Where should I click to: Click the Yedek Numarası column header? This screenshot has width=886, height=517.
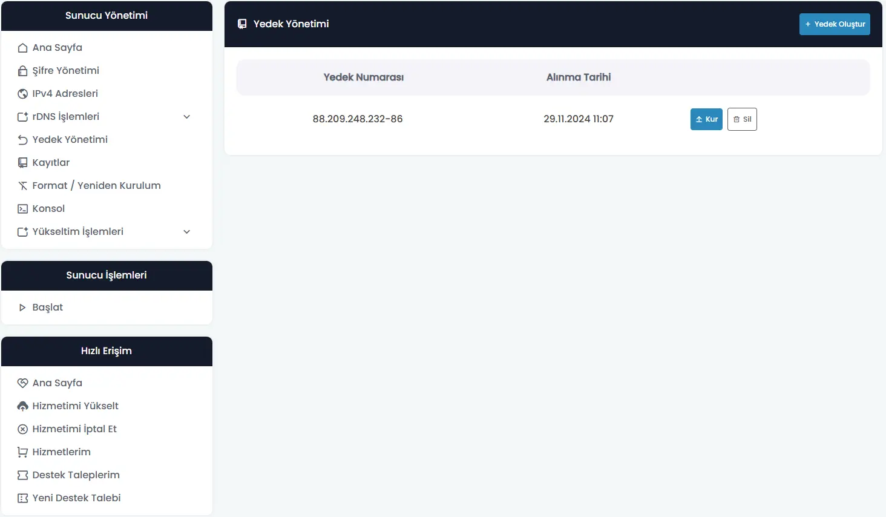coord(364,77)
